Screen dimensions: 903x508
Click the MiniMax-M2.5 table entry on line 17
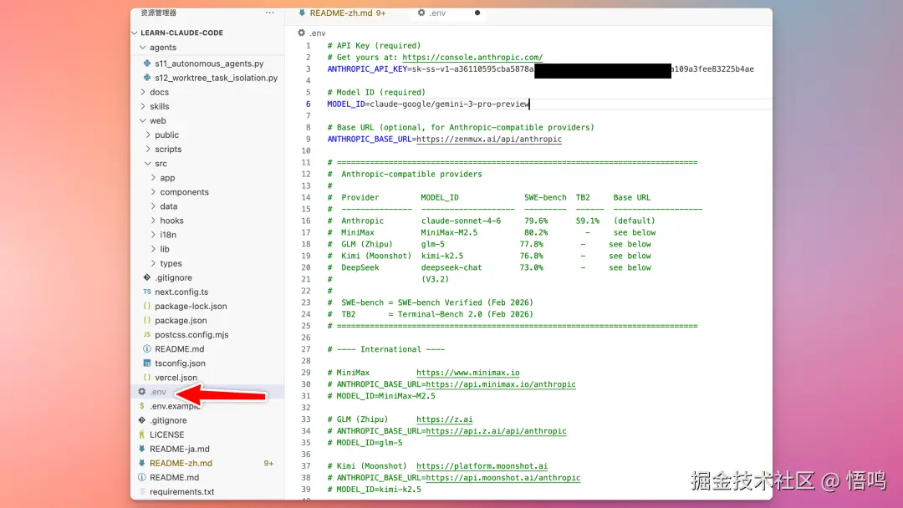click(x=449, y=232)
